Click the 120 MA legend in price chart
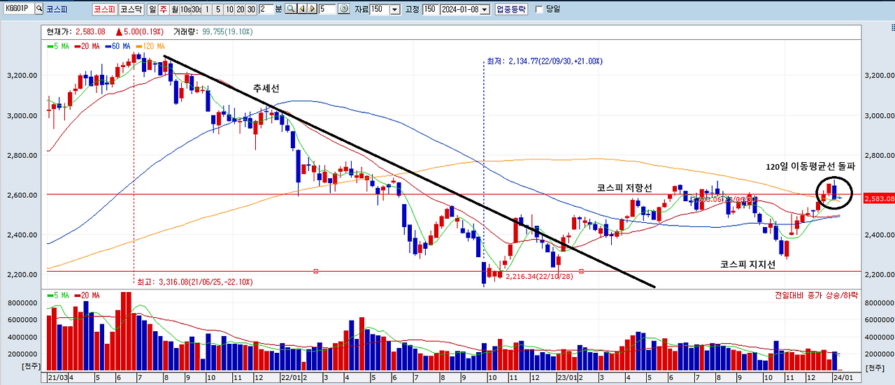 [149, 46]
